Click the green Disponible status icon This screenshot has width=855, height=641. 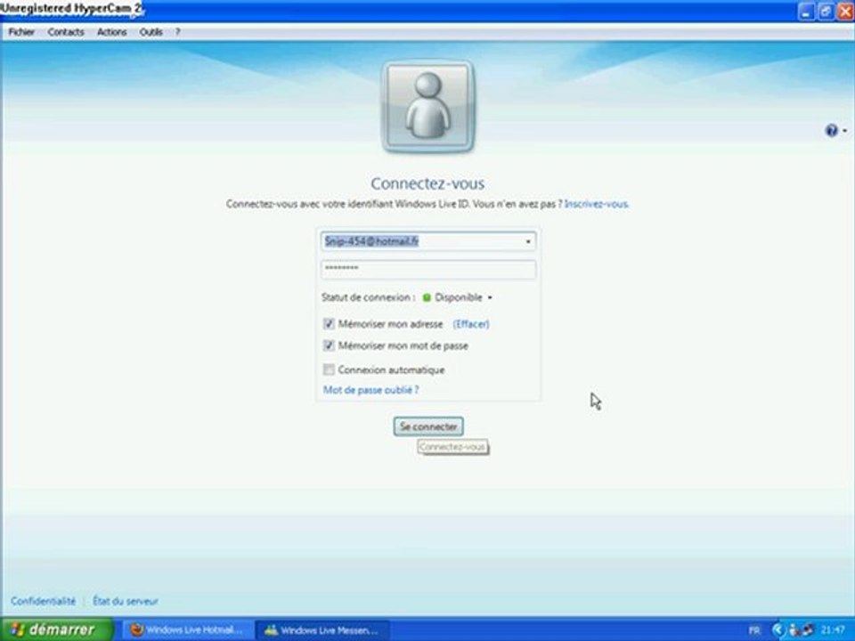click(x=427, y=297)
